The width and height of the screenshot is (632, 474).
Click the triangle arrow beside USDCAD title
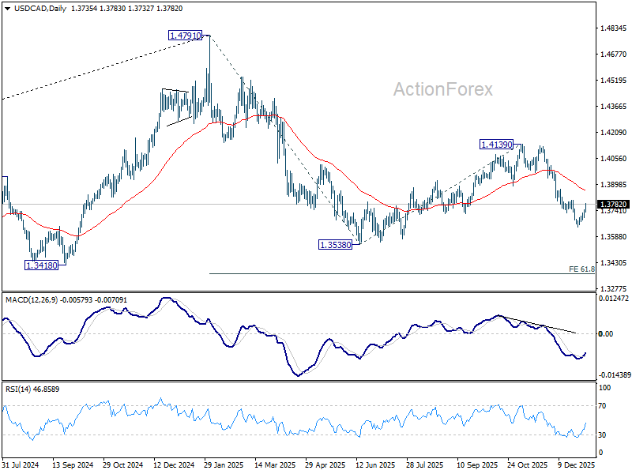pos(7,9)
